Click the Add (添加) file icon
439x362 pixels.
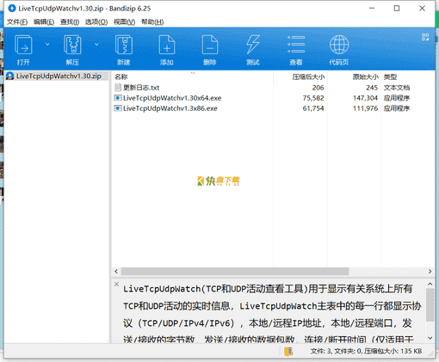pyautogui.click(x=167, y=45)
